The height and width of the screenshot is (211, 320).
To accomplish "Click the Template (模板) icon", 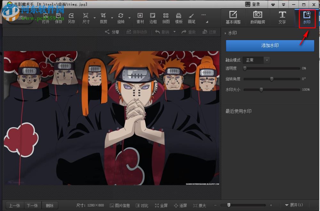I will (179, 18).
